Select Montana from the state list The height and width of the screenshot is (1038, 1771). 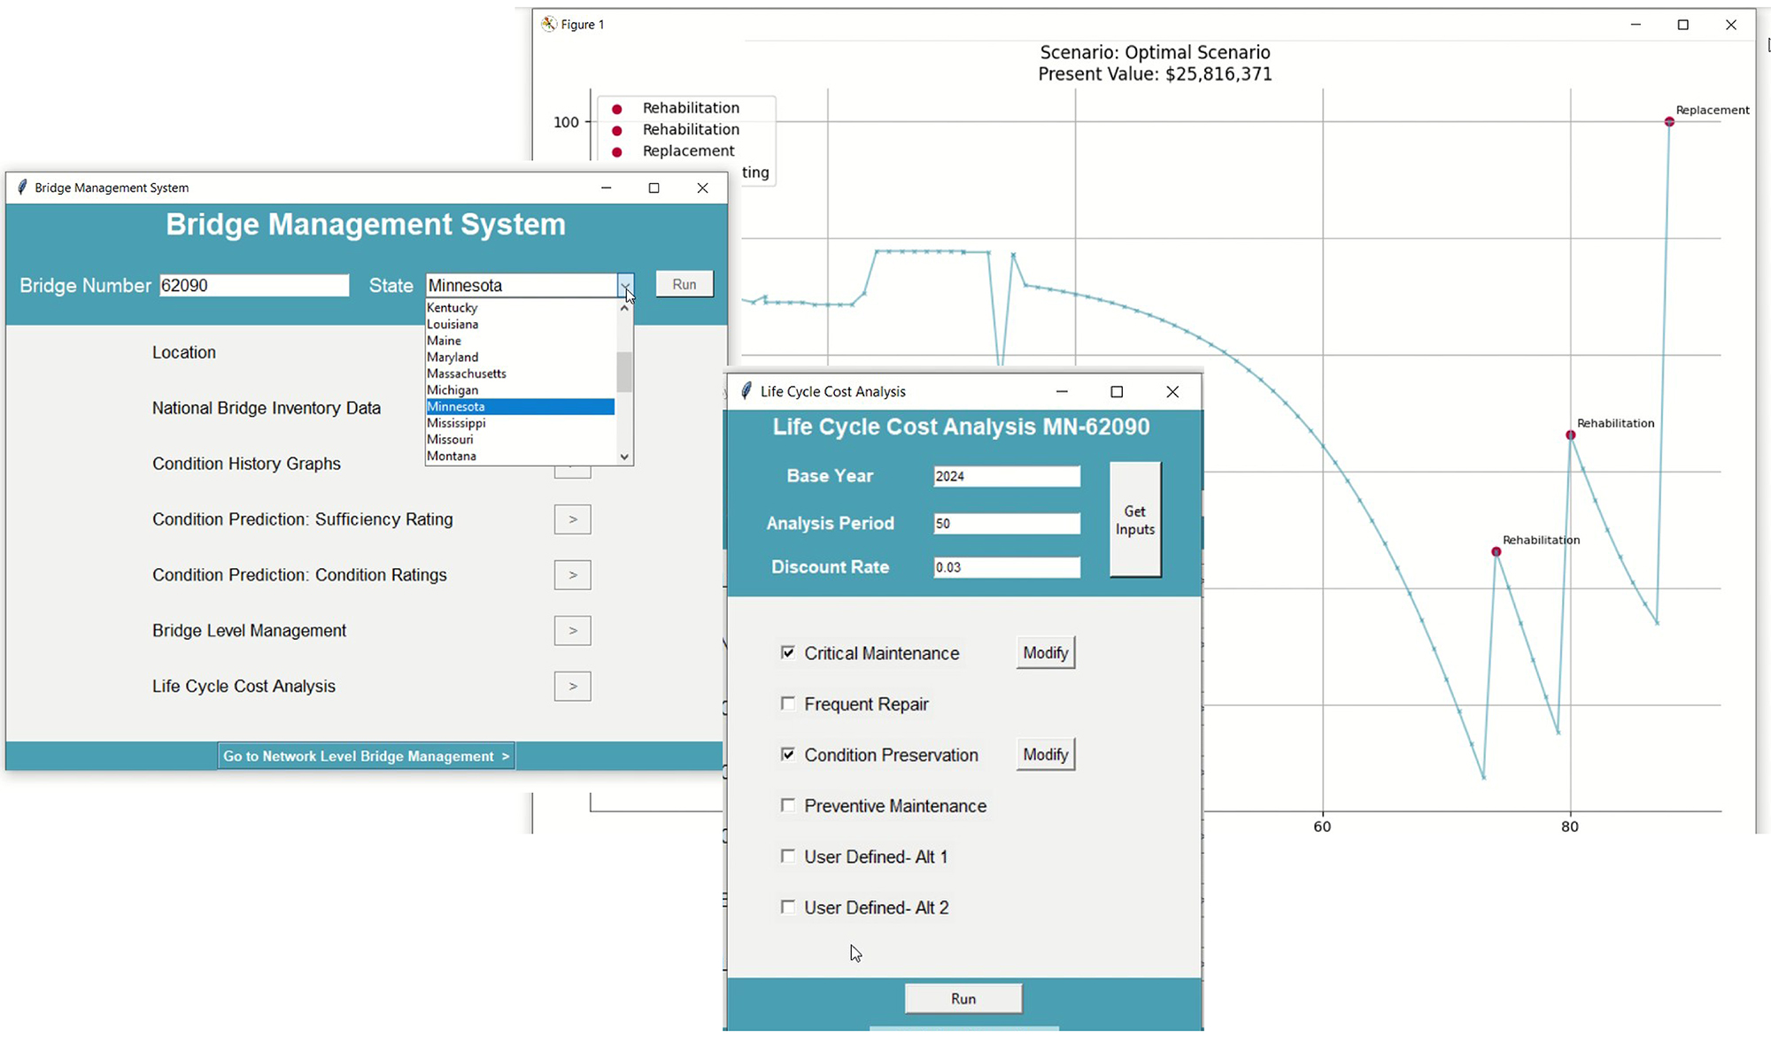click(520, 456)
